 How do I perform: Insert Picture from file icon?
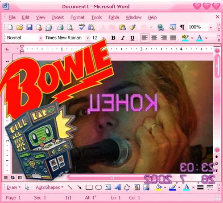coord(146,187)
